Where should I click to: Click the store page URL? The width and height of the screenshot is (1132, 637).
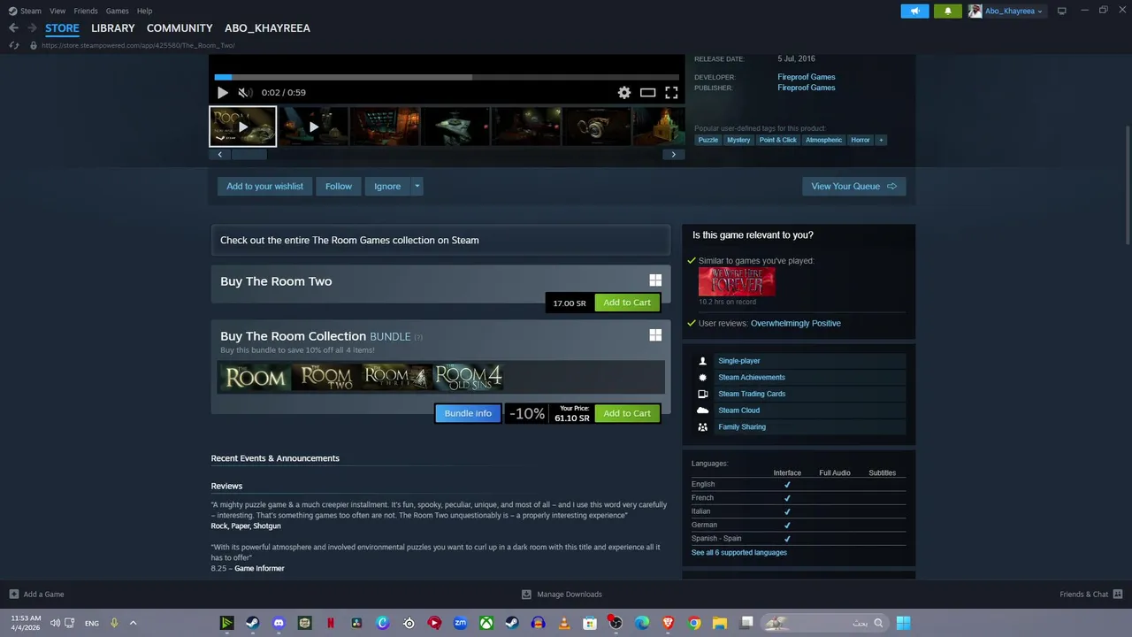(x=139, y=45)
